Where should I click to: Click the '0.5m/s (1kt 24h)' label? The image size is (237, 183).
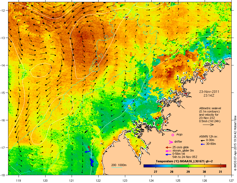click(210, 121)
